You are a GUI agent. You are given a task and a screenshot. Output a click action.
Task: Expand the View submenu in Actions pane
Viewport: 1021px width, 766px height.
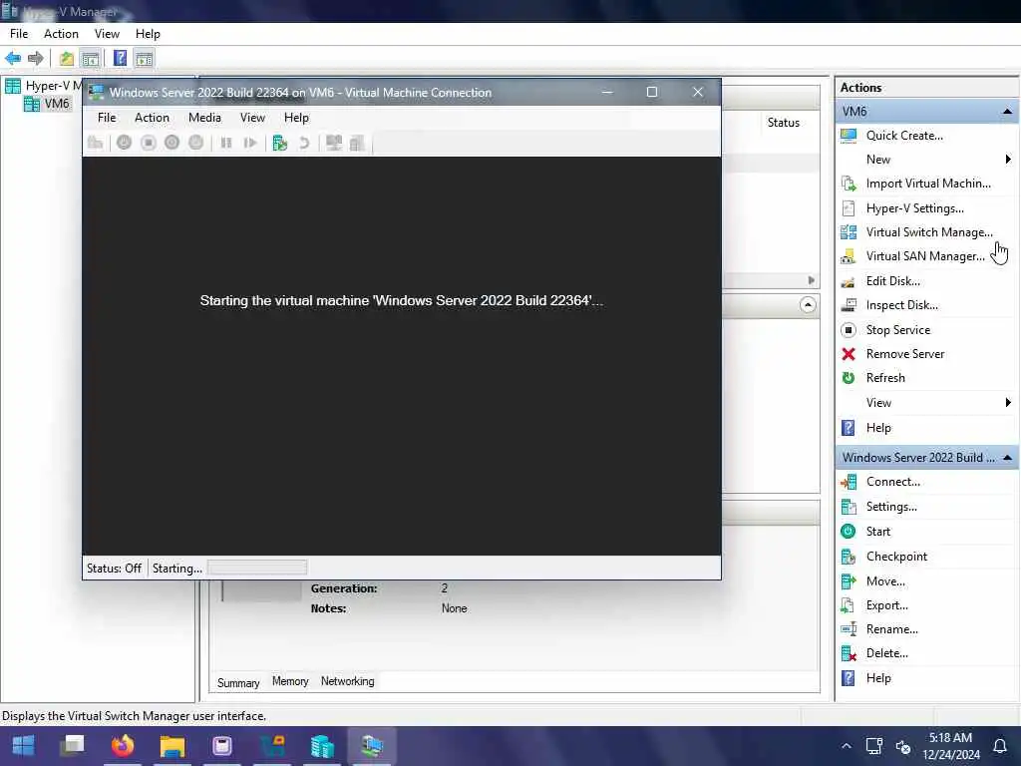[x=1008, y=403]
